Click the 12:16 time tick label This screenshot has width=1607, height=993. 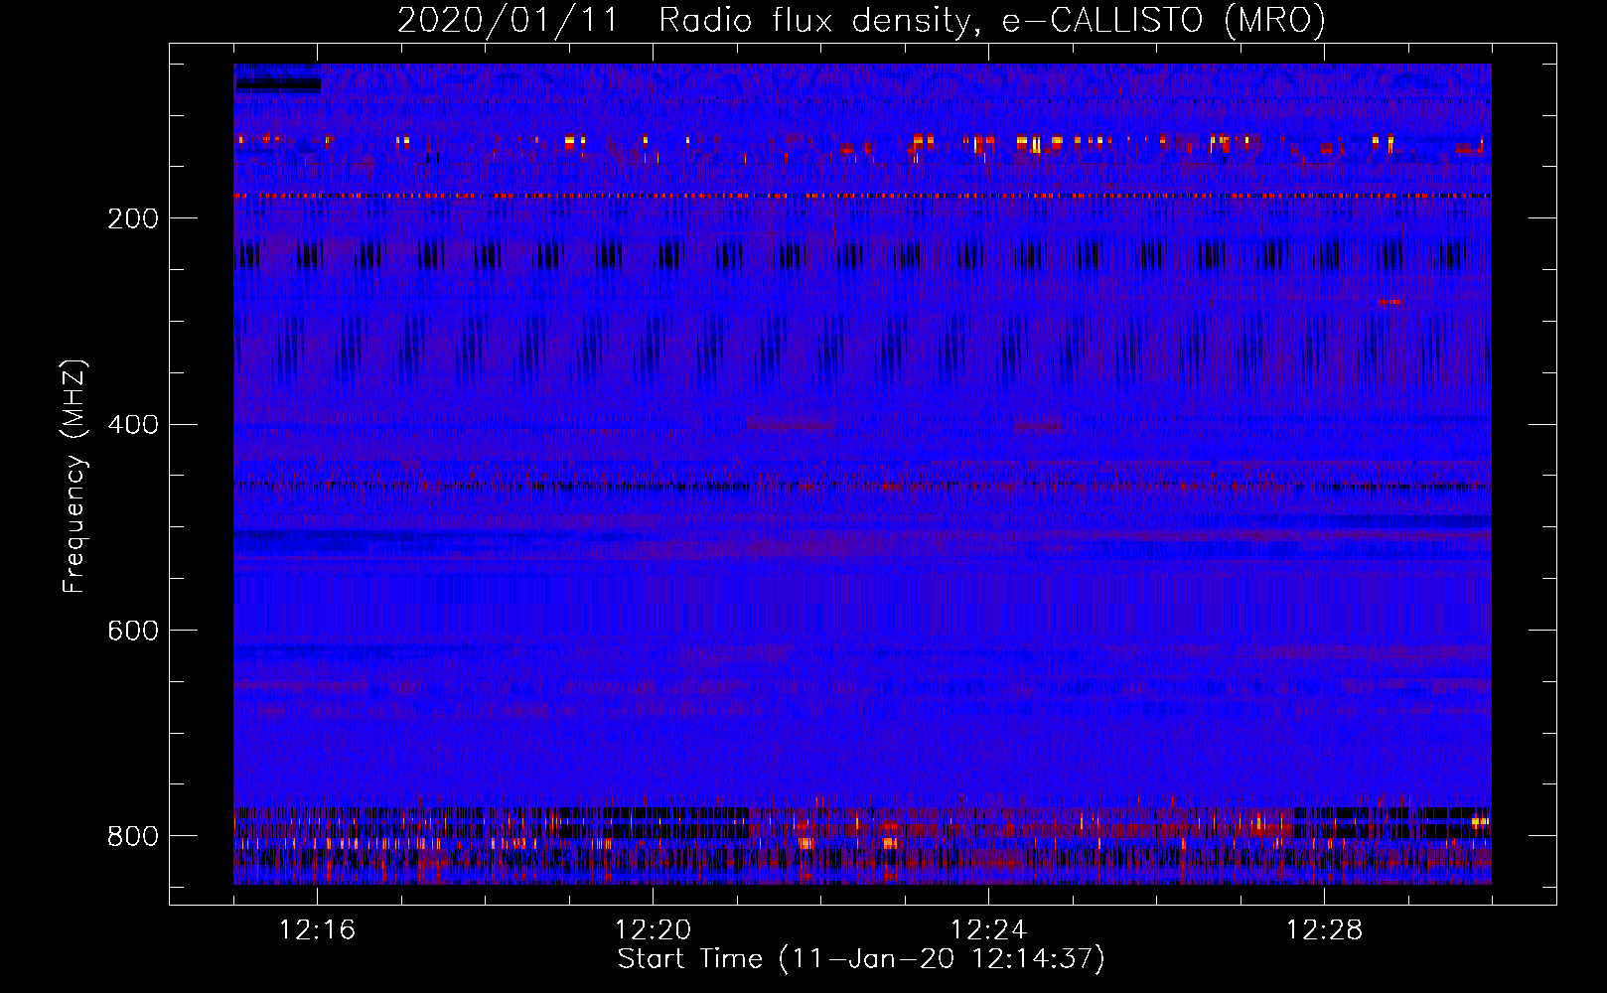click(317, 930)
